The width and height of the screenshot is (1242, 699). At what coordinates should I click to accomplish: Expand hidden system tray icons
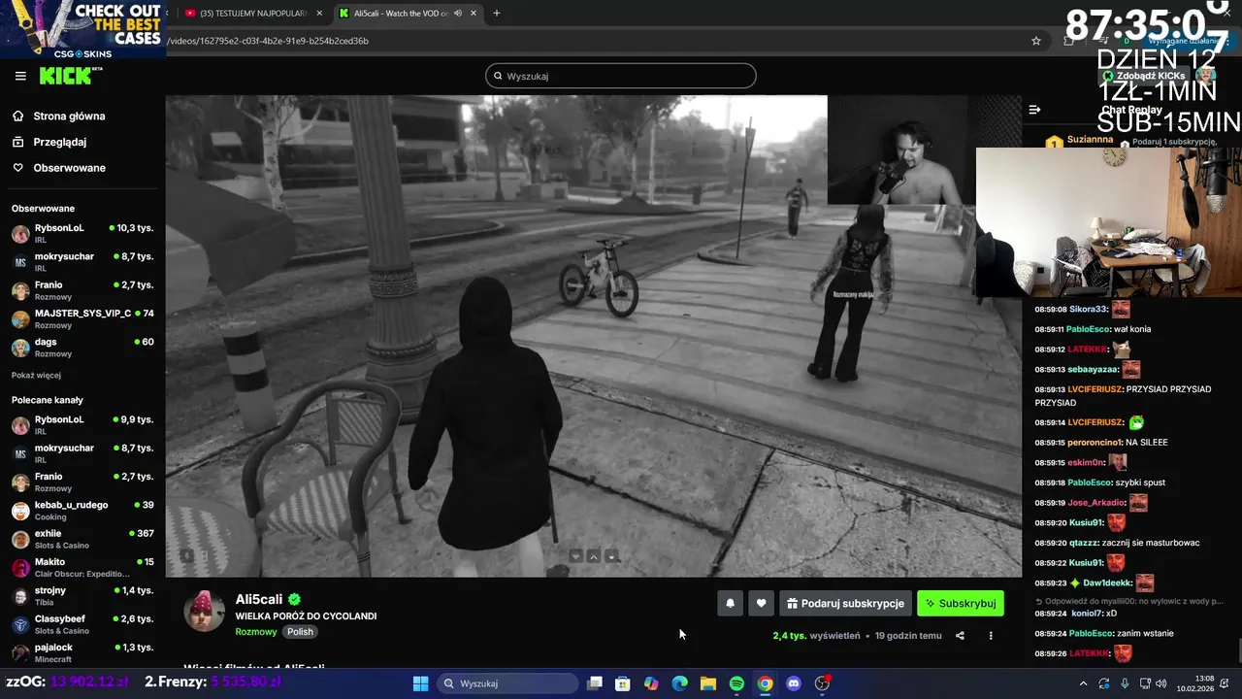(1082, 683)
